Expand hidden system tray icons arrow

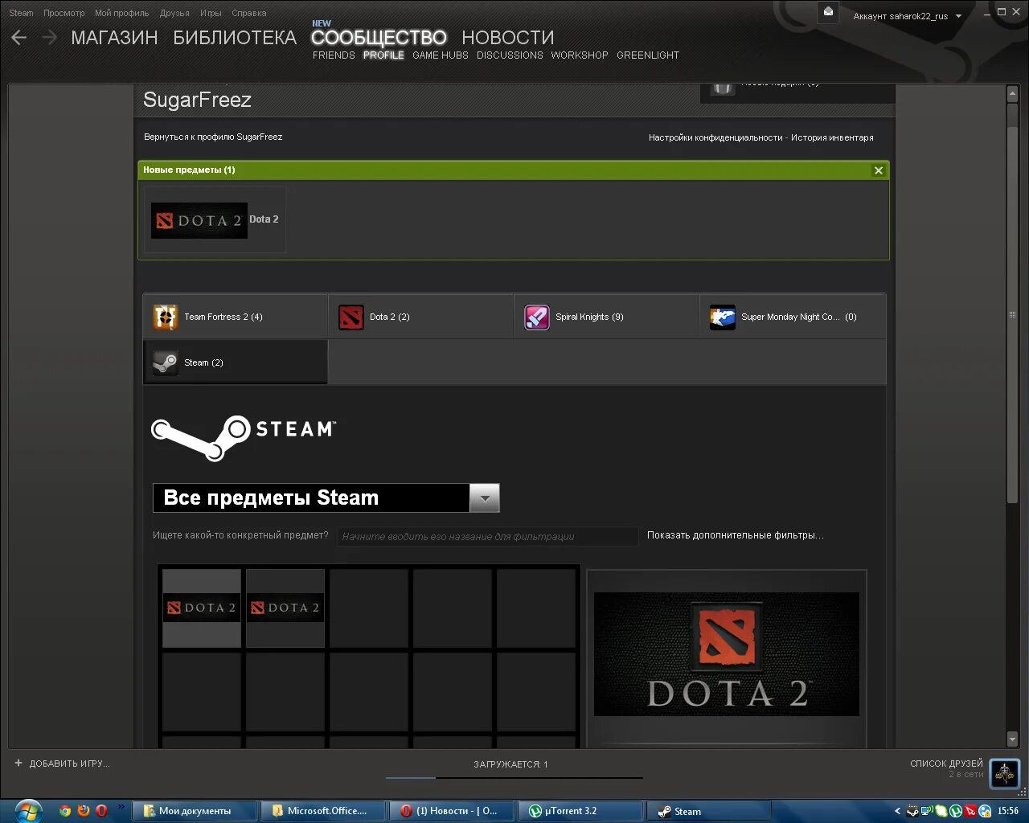click(x=897, y=811)
